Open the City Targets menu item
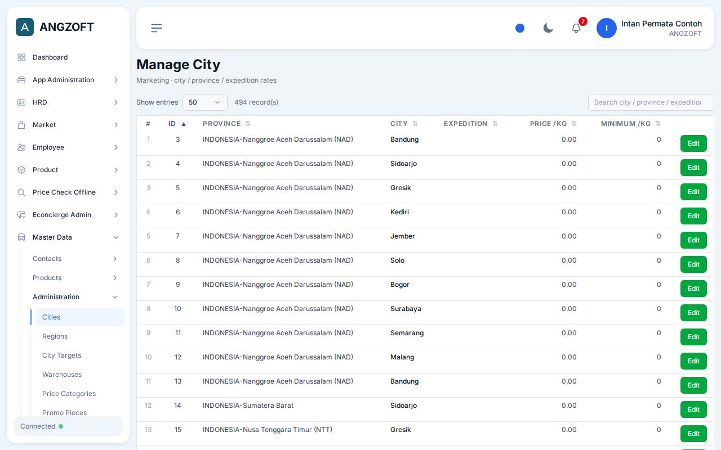The height and width of the screenshot is (450, 721). [x=80, y=355]
